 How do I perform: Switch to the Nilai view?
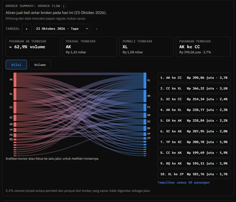tap(16, 65)
